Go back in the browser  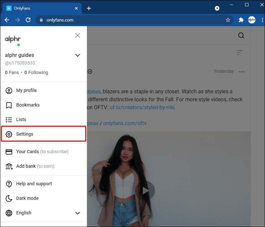tap(7, 20)
